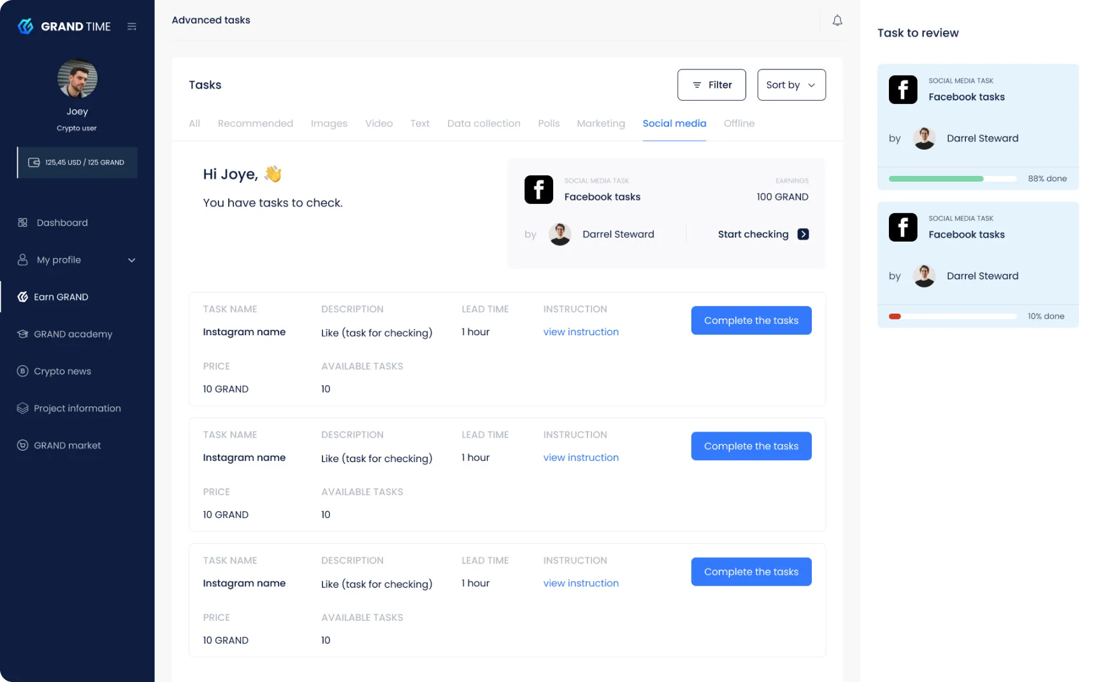
Task: Click the Crypto news coin icon
Action: pos(23,371)
